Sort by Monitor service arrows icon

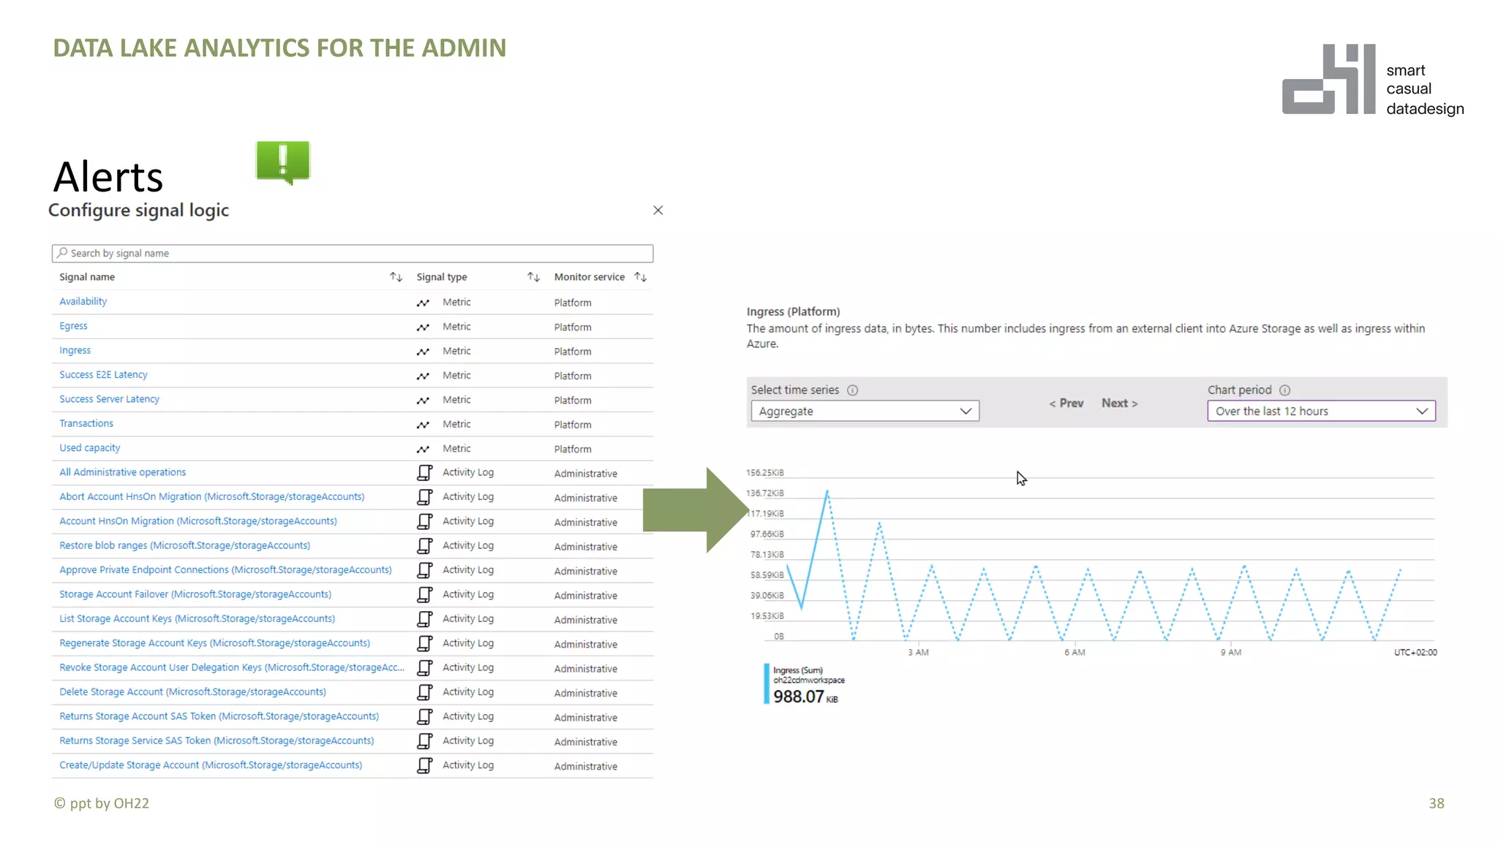point(640,277)
